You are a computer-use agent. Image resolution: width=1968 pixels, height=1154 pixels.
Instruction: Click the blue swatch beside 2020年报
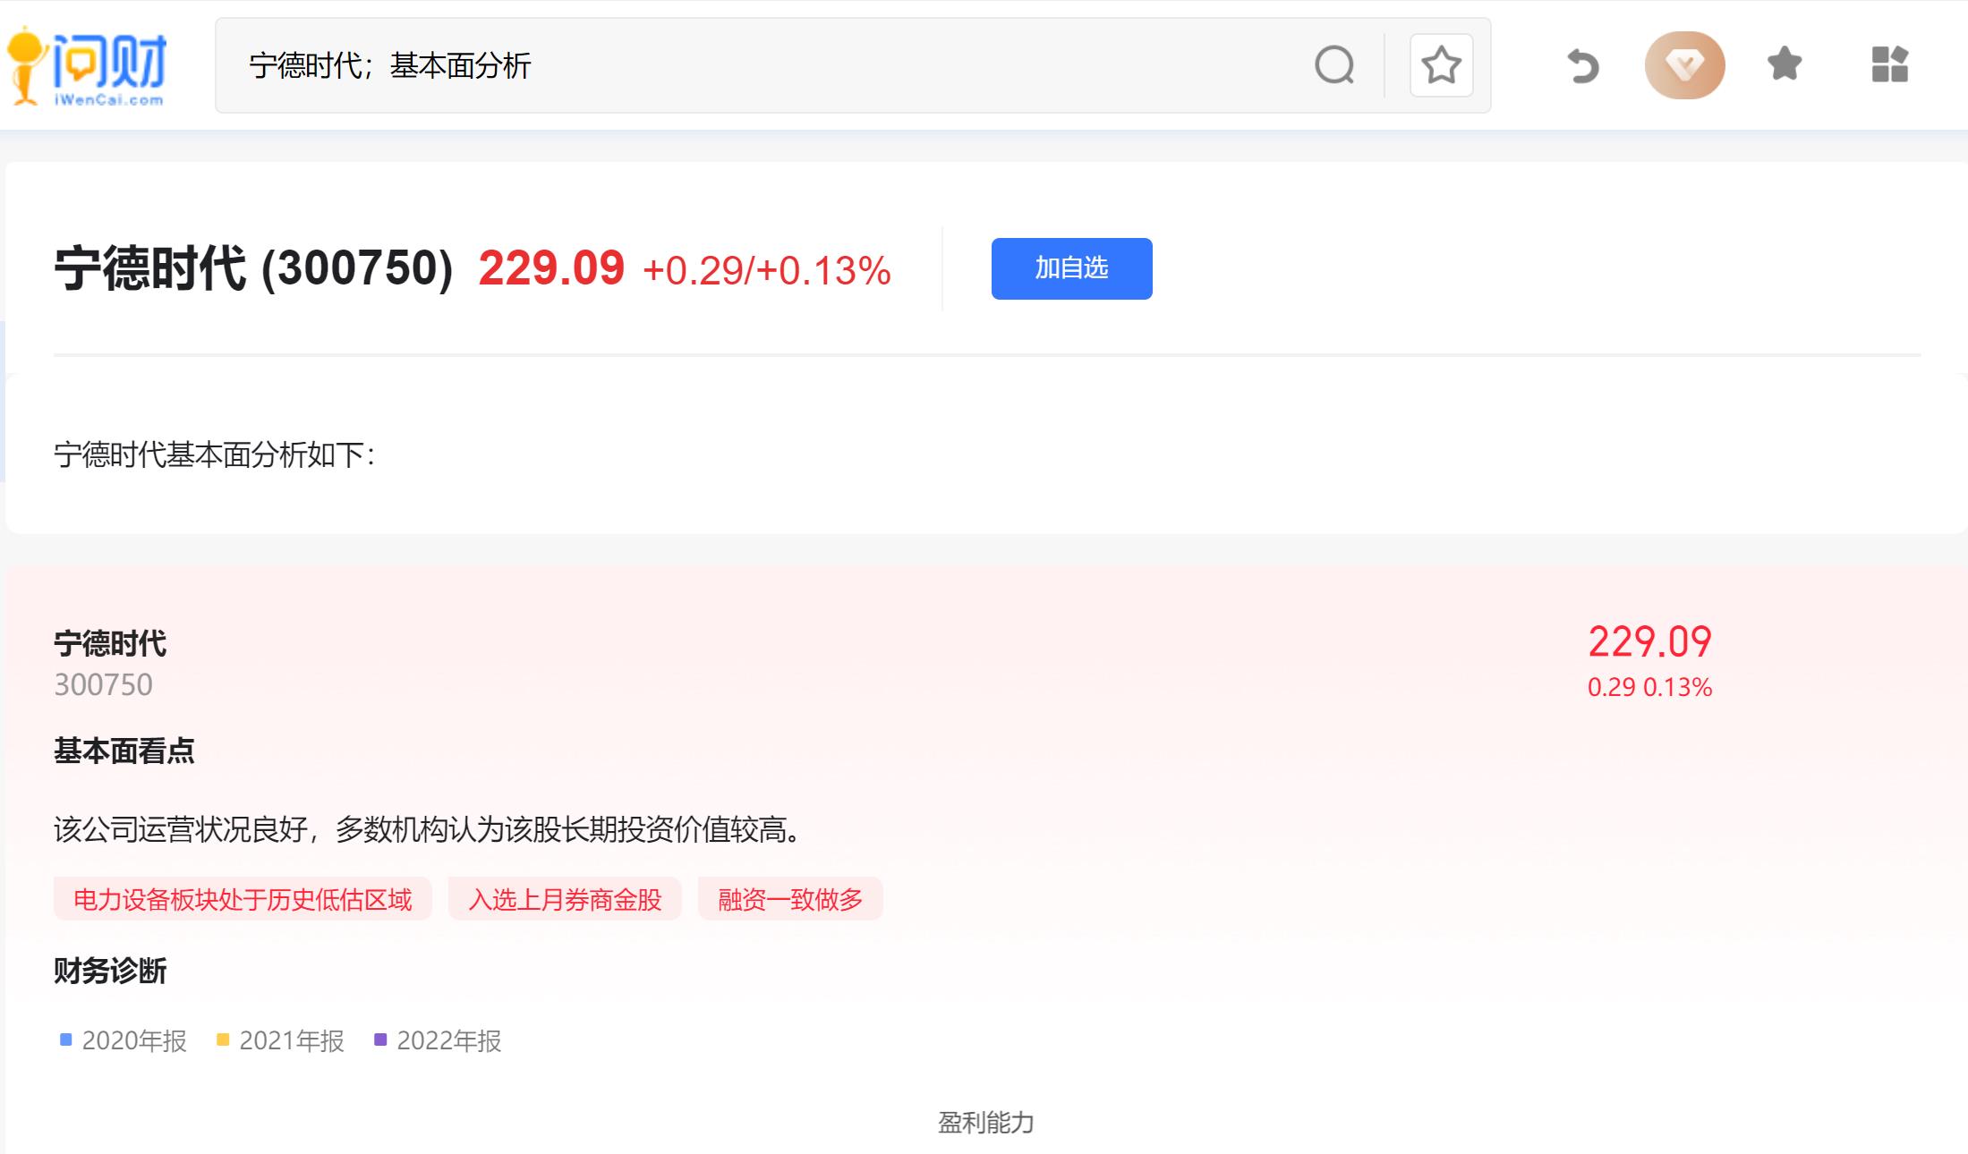[x=64, y=1039]
